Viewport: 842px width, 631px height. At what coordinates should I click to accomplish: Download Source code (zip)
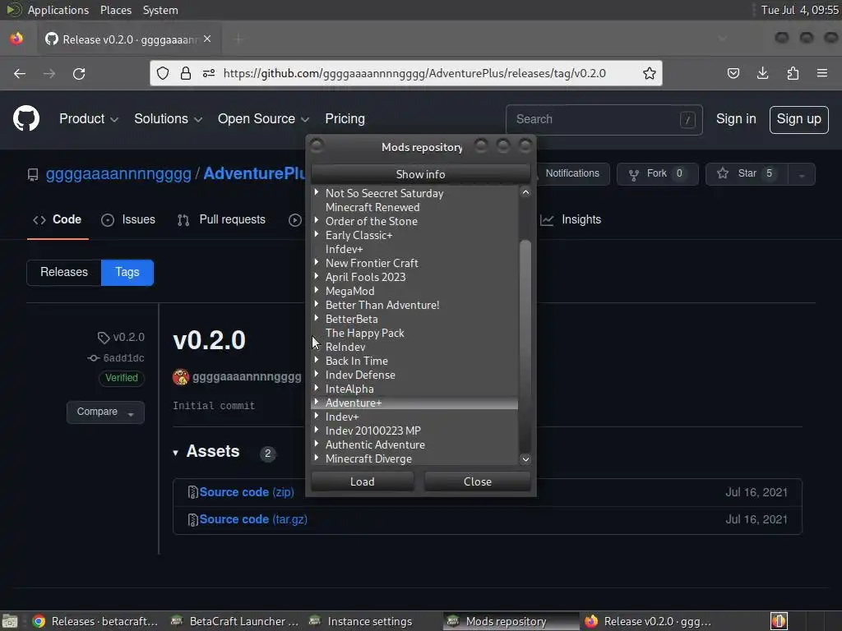247,493
